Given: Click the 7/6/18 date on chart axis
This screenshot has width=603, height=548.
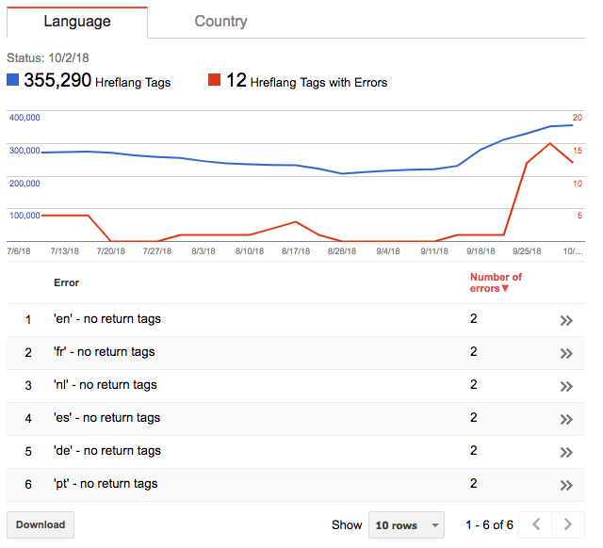Looking at the screenshot, I should [x=19, y=251].
